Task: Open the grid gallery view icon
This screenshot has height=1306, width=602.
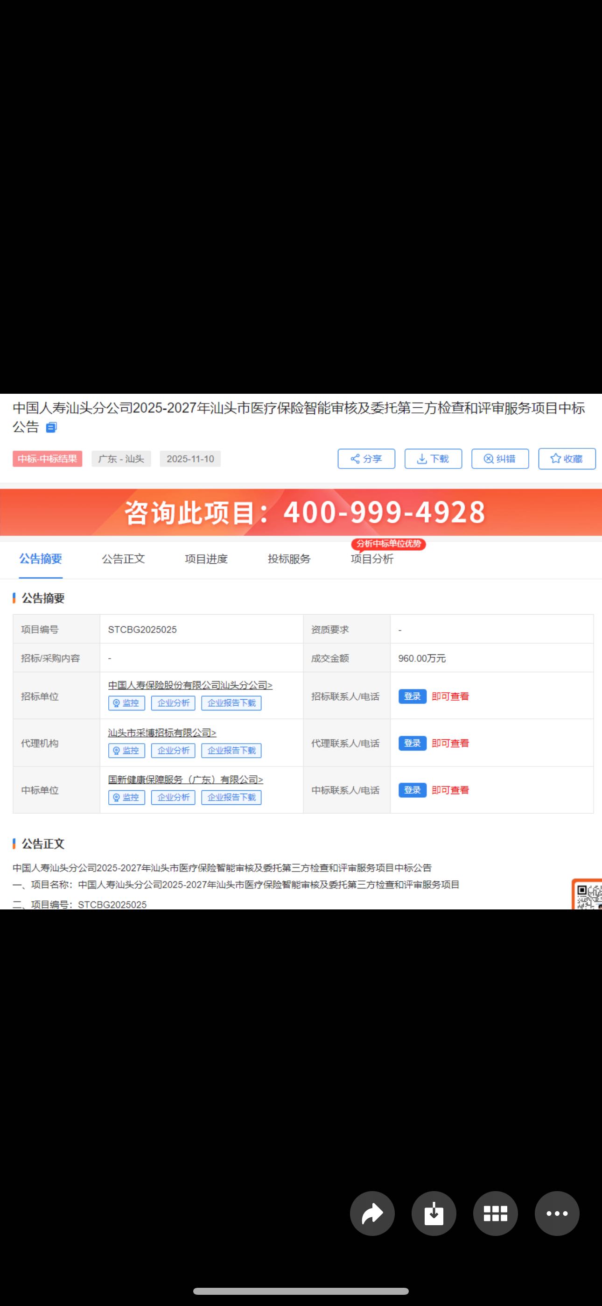Action: [x=496, y=1213]
